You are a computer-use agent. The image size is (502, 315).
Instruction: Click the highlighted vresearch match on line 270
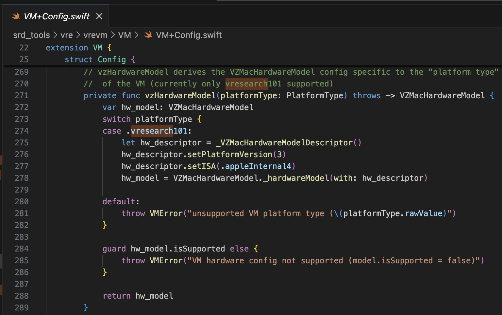(x=246, y=83)
